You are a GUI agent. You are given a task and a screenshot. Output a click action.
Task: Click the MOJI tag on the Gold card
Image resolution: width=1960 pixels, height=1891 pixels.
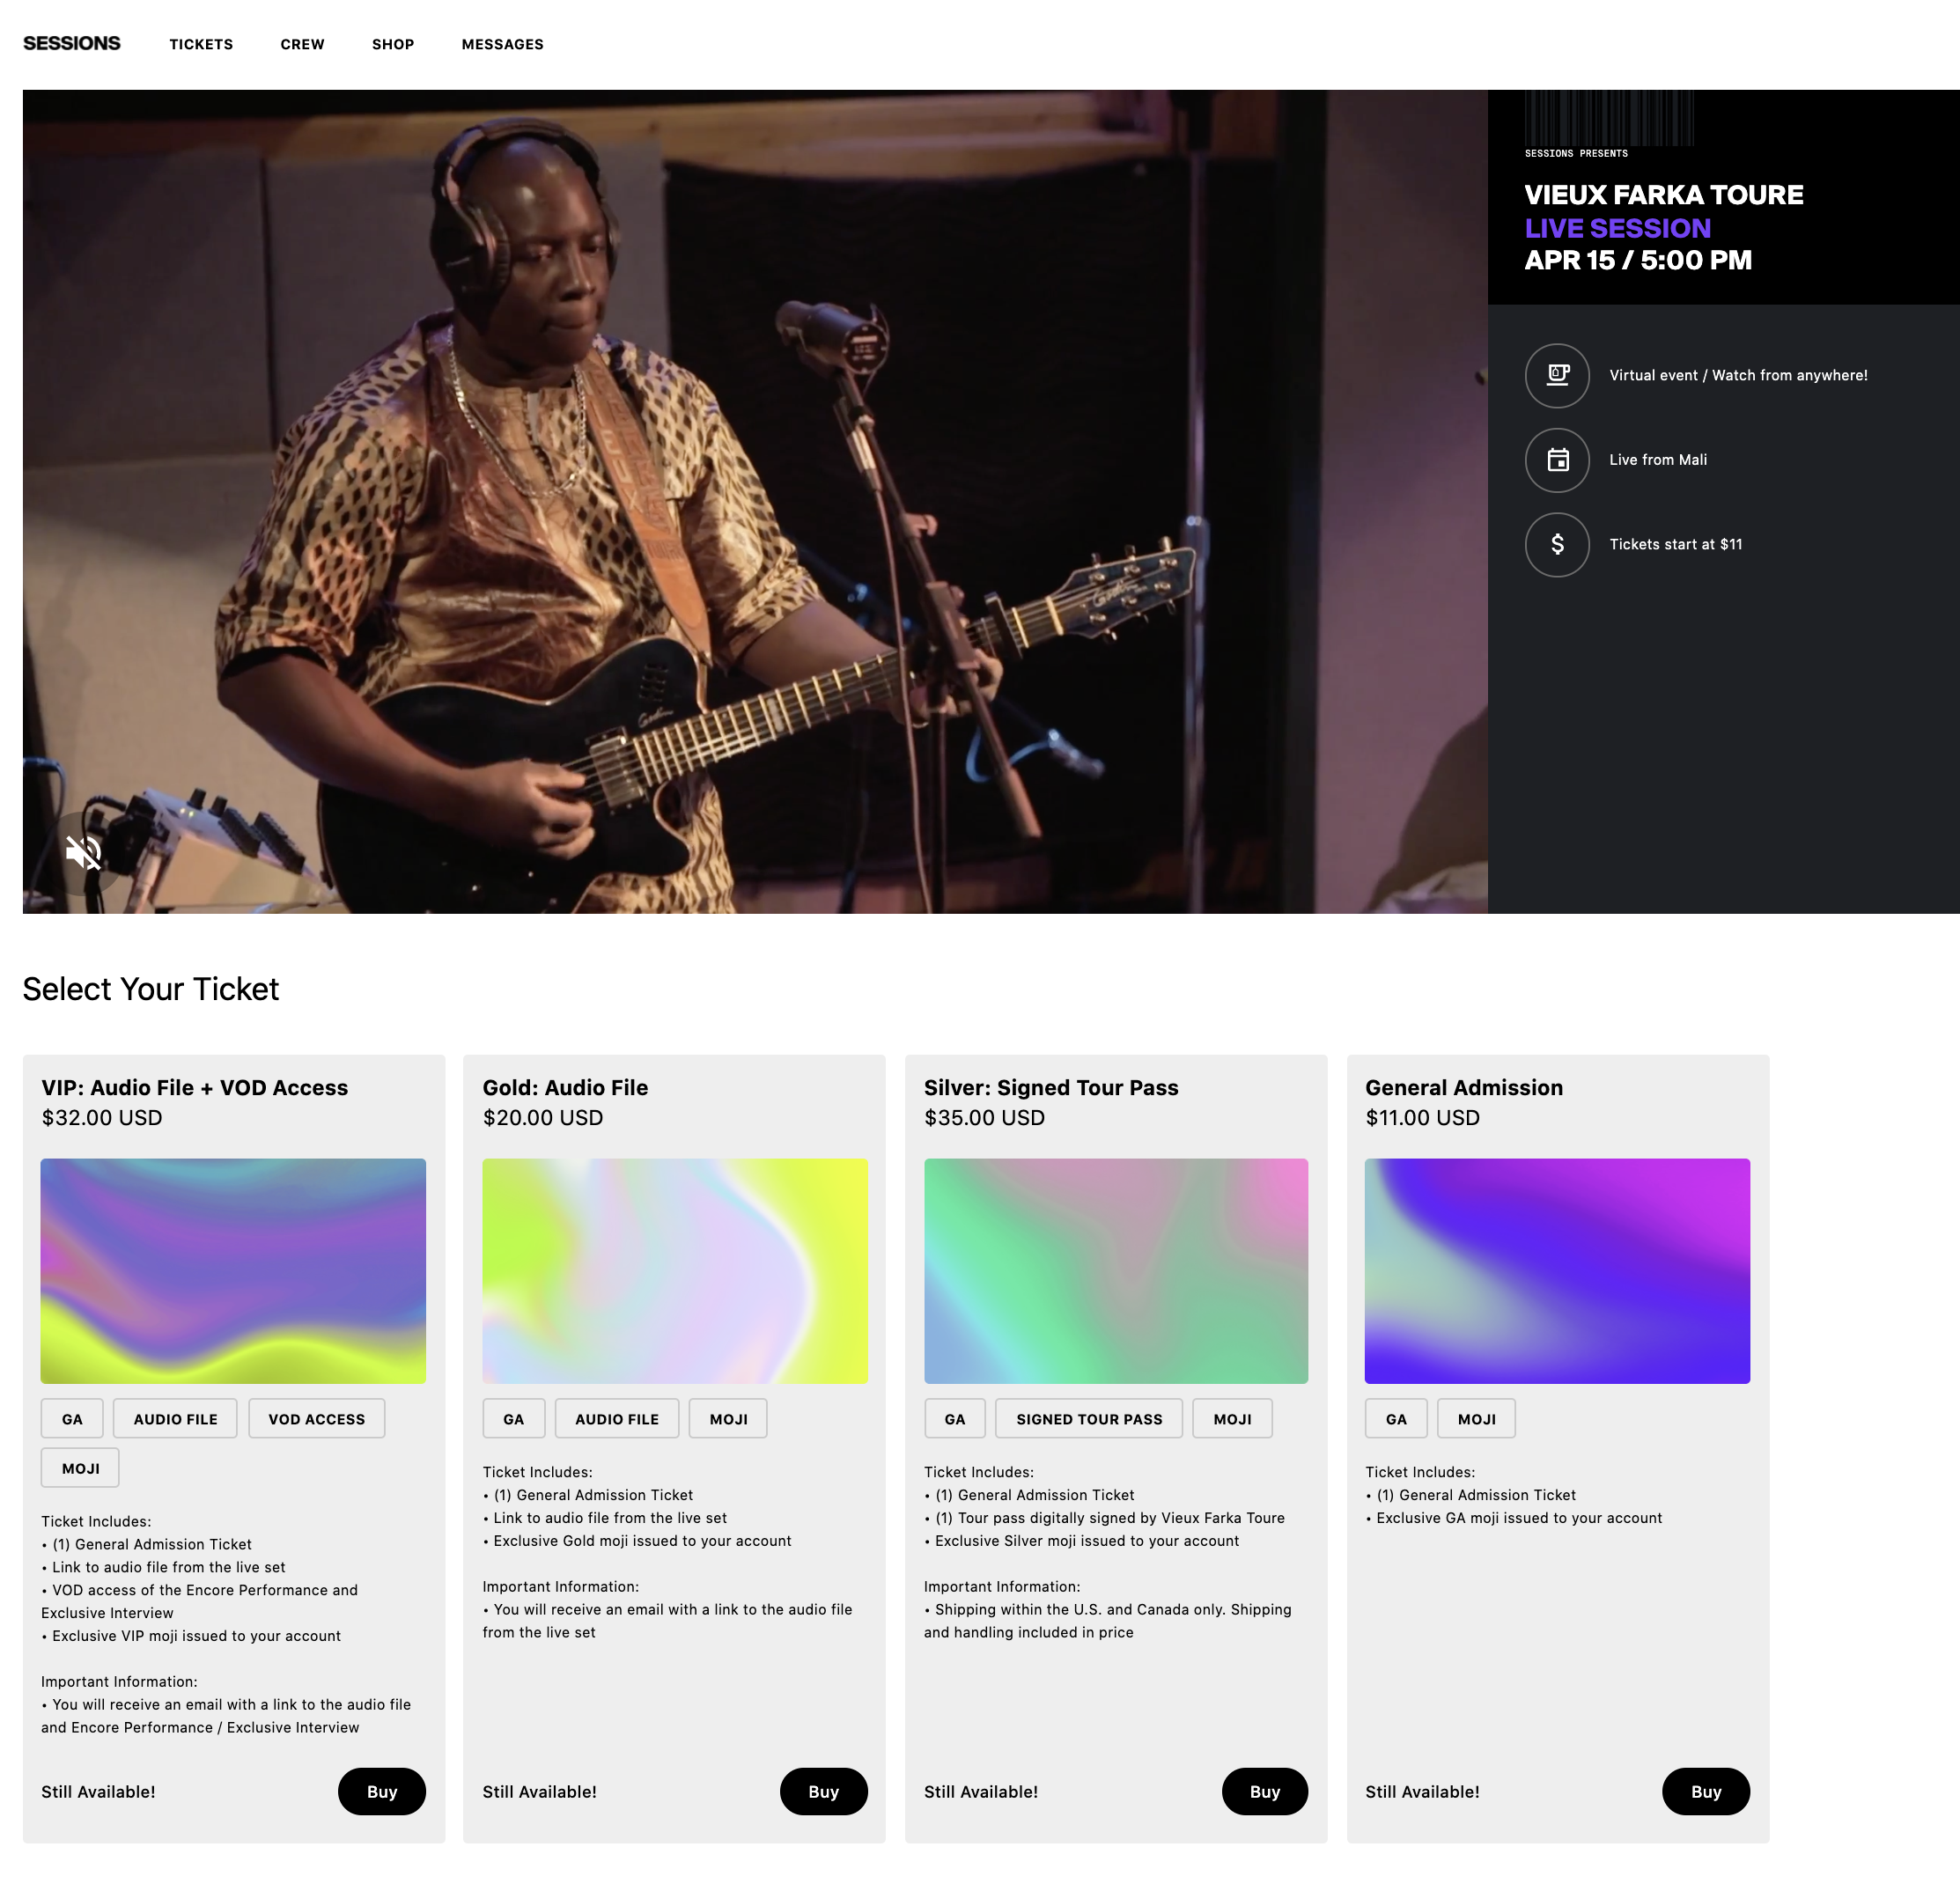[x=728, y=1418]
